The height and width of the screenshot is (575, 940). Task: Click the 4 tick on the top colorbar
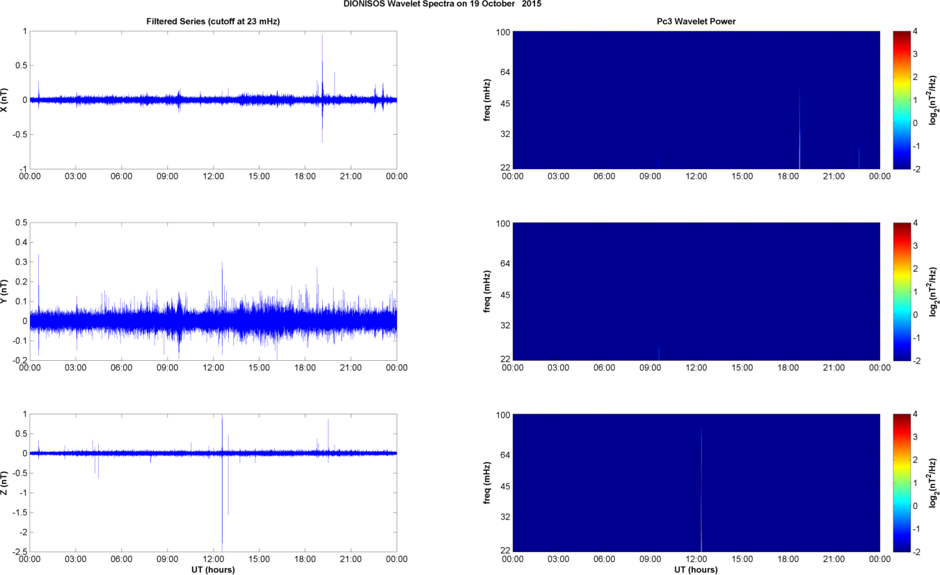pos(915,32)
